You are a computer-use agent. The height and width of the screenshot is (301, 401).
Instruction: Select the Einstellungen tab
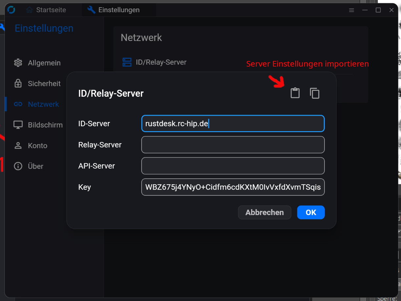point(114,10)
